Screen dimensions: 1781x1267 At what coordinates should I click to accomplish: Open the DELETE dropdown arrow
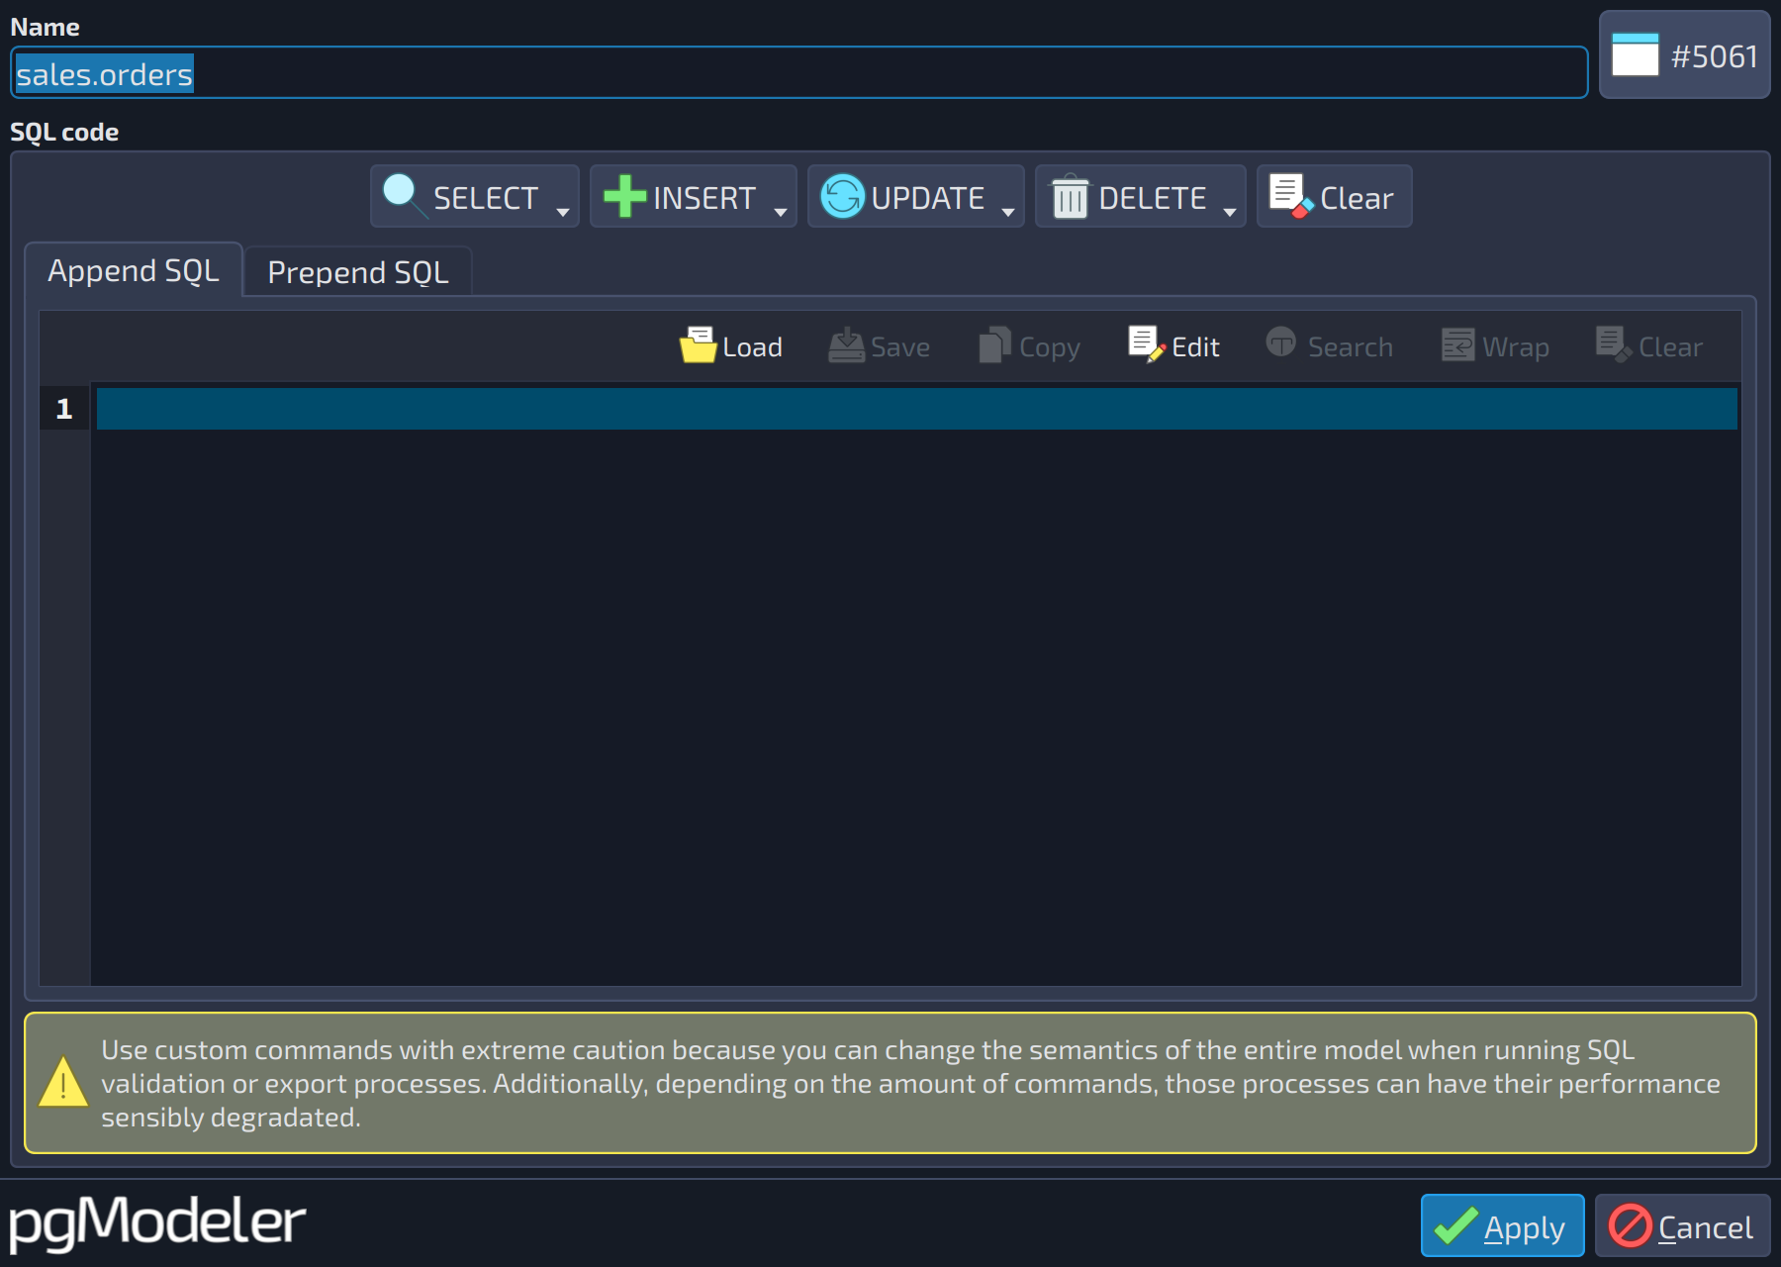tap(1230, 212)
